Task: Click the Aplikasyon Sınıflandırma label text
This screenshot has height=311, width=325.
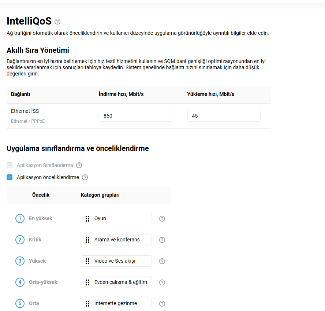Action: pyautogui.click(x=45, y=165)
